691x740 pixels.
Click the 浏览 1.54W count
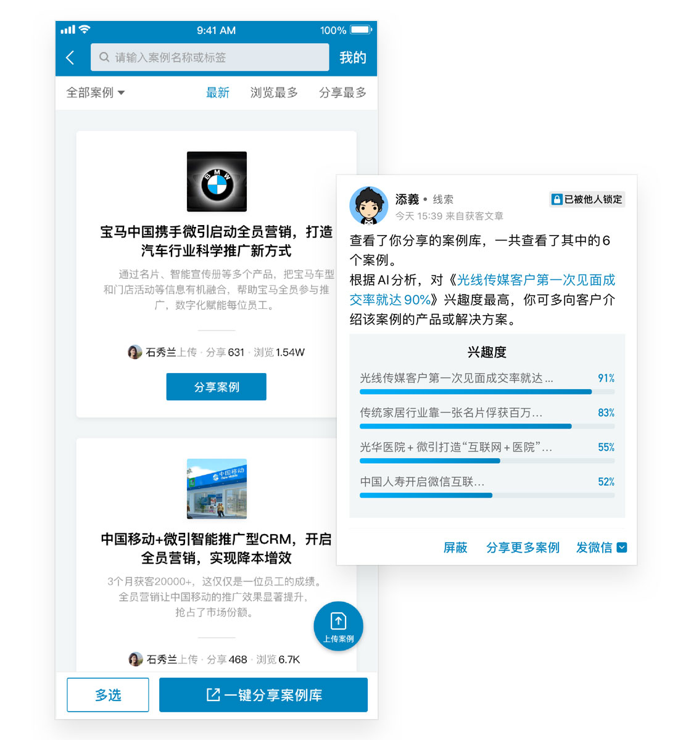(279, 352)
